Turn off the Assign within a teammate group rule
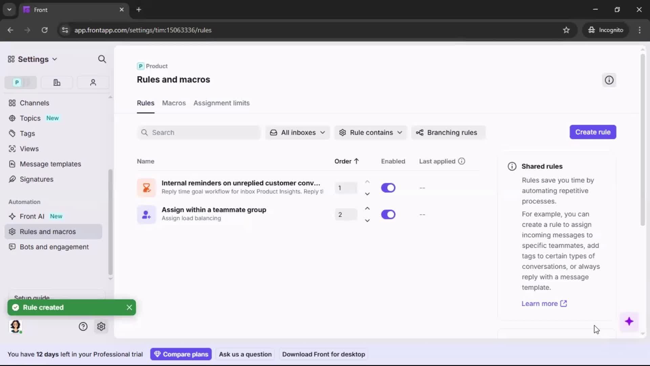650x366 pixels. (388, 215)
